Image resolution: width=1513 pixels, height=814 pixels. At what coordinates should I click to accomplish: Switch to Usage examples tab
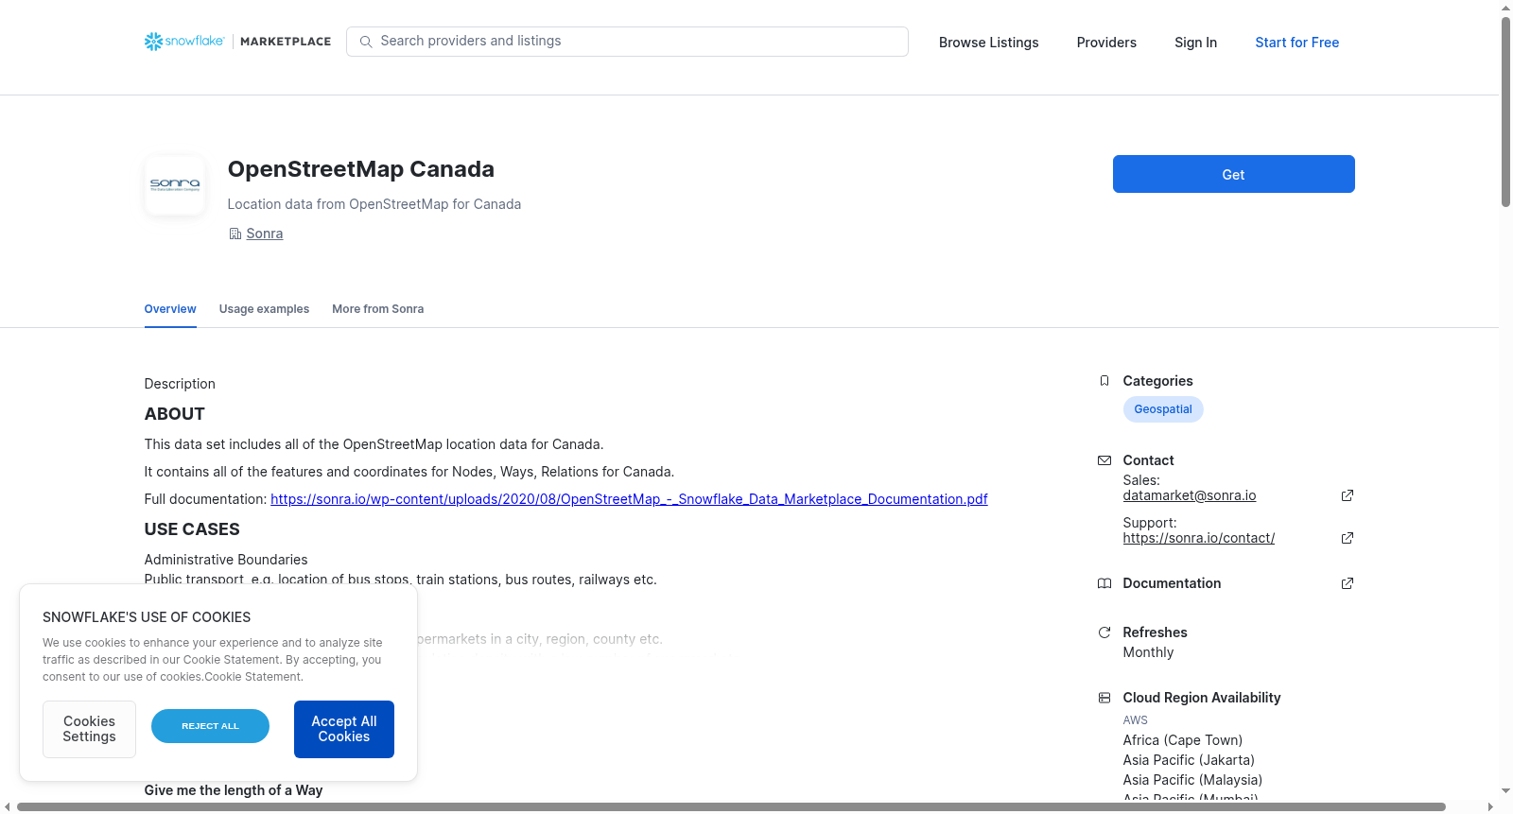tap(264, 309)
